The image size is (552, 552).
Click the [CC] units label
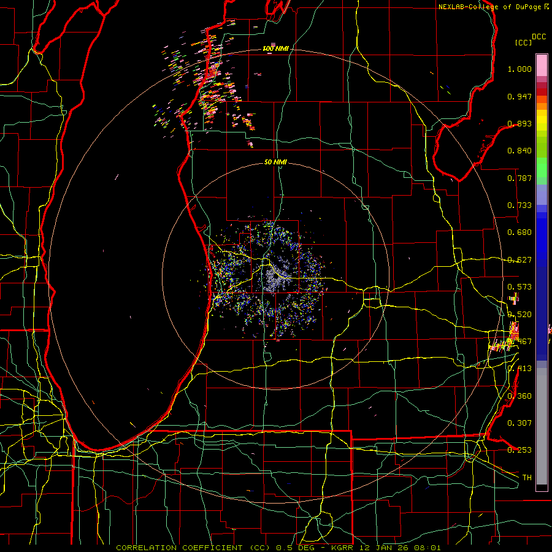click(523, 42)
